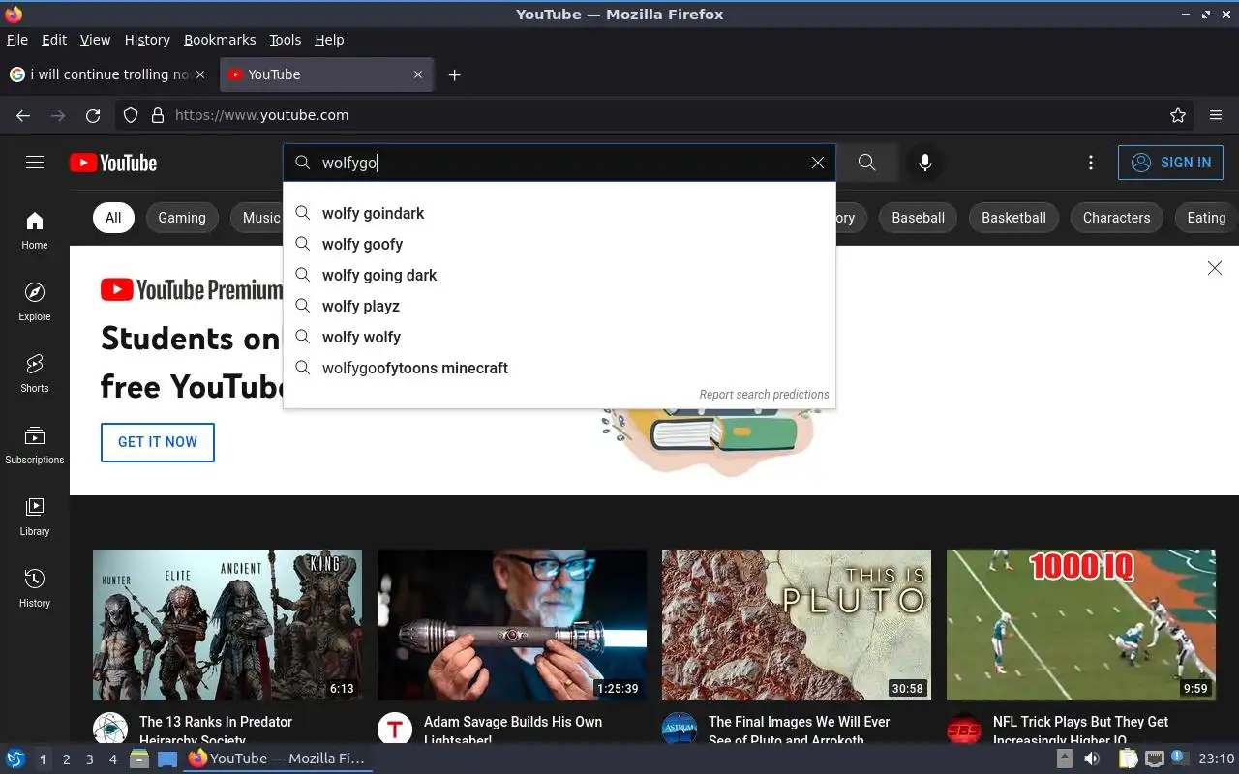Clear the search box with the X
1239x774 pixels.
coord(818,163)
